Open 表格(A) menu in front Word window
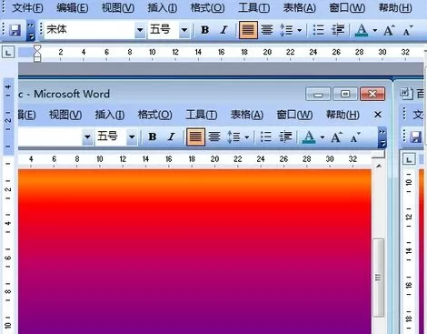 click(247, 115)
